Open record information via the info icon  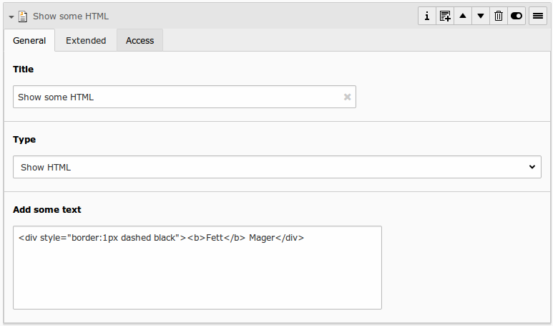coord(427,16)
